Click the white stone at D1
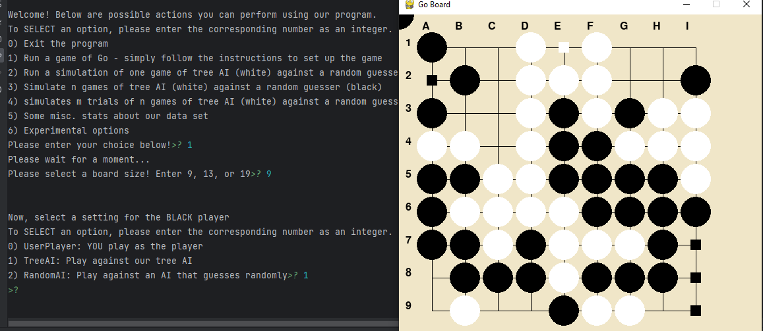 click(531, 47)
